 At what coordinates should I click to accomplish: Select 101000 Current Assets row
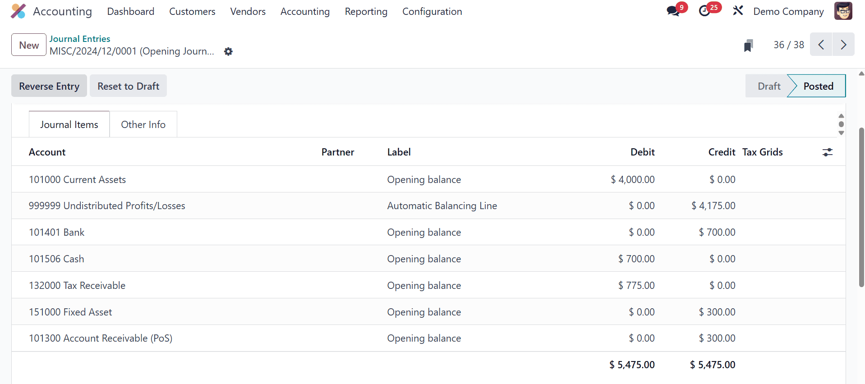click(428, 179)
